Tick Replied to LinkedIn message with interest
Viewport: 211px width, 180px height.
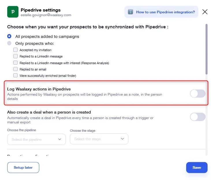pos(16,63)
